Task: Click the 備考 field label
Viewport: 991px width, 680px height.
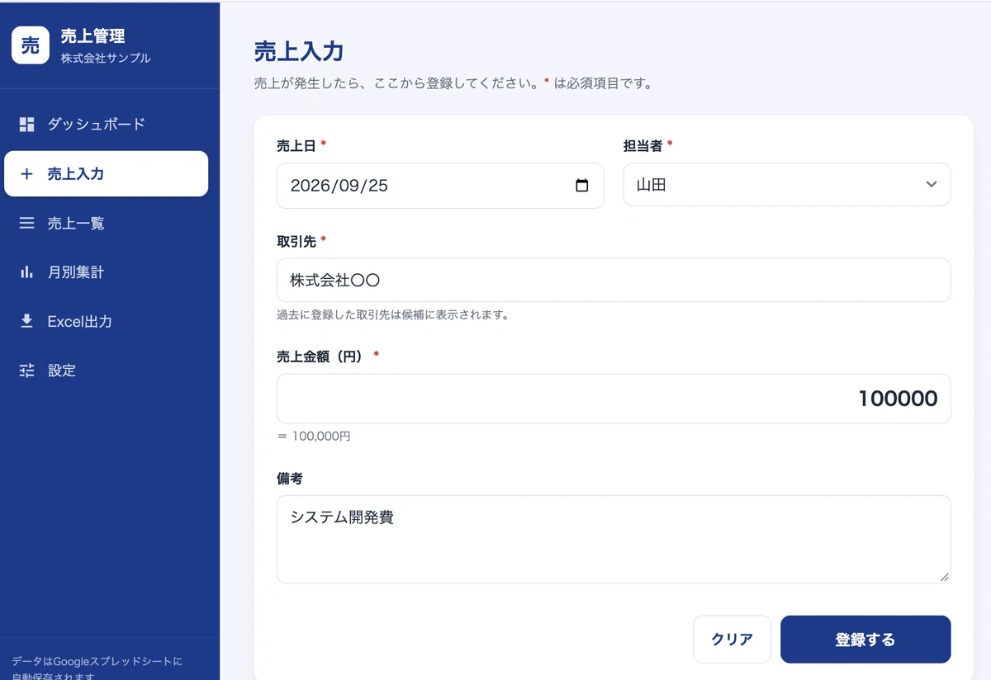Action: pos(290,479)
